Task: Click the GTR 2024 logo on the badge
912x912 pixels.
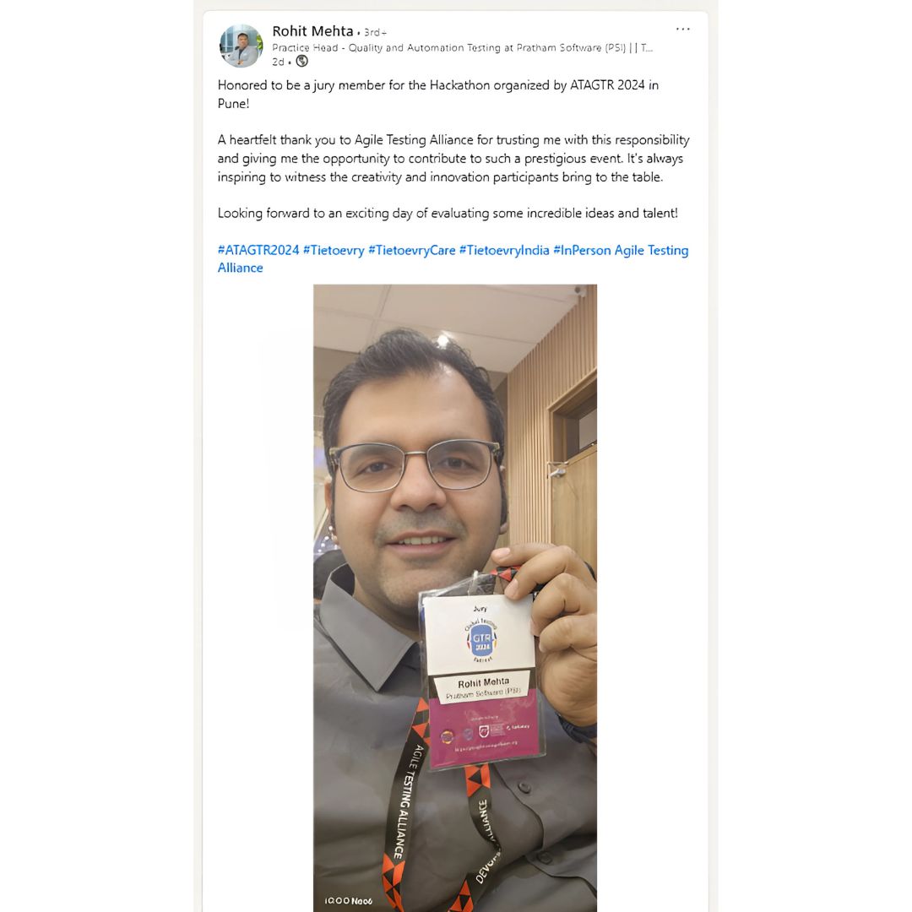Action: coord(481,640)
